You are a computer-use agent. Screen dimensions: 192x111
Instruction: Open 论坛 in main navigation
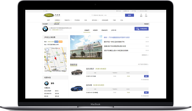pyautogui.click(x=122, y=20)
